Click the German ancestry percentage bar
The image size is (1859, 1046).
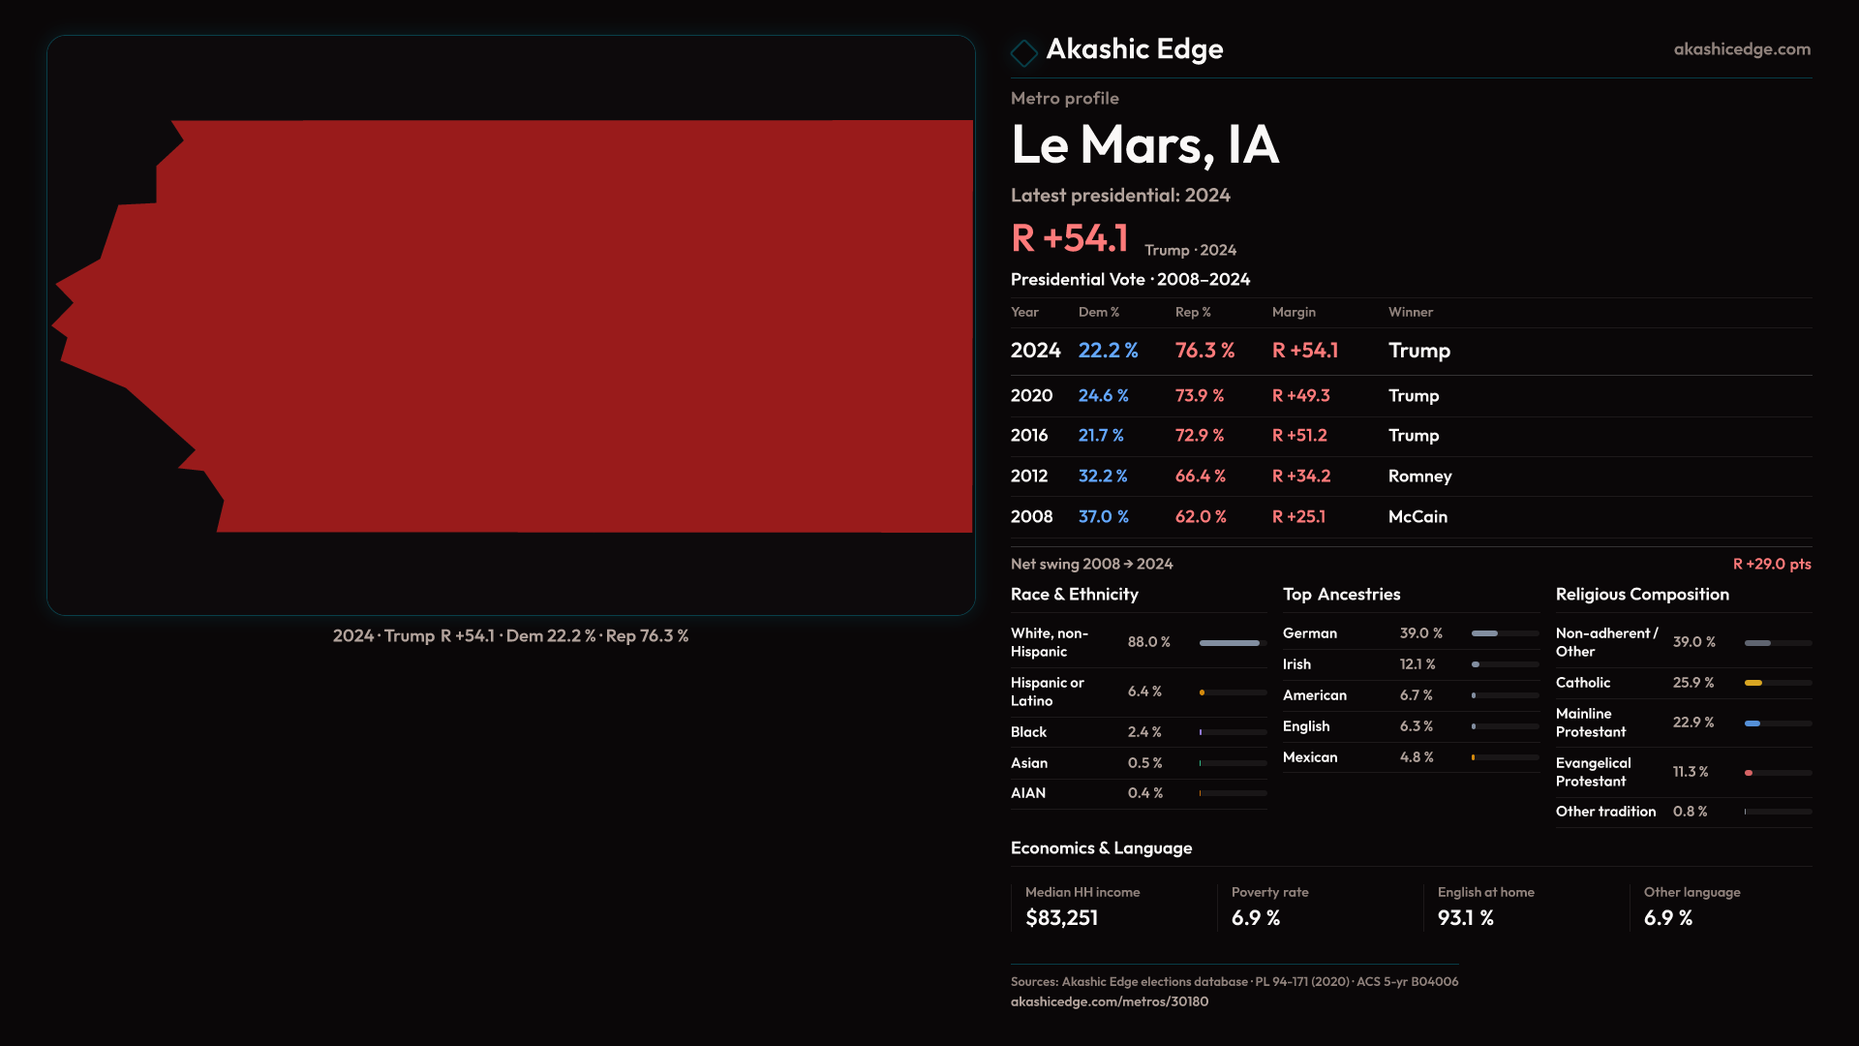[x=1485, y=633]
